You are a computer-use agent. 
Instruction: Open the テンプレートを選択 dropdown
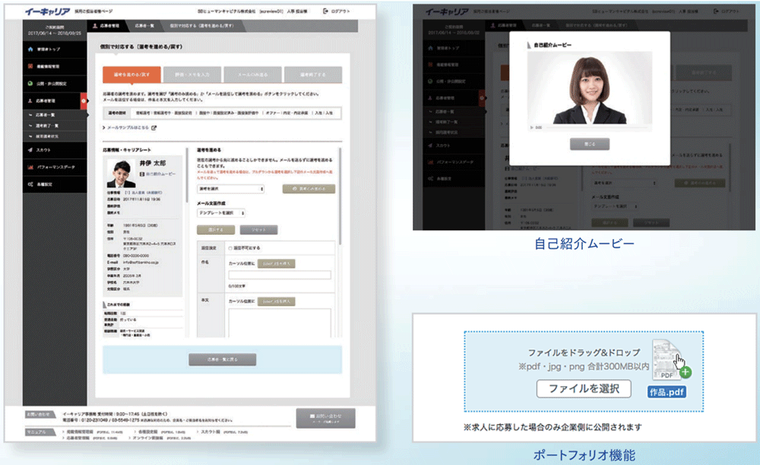[x=221, y=214]
